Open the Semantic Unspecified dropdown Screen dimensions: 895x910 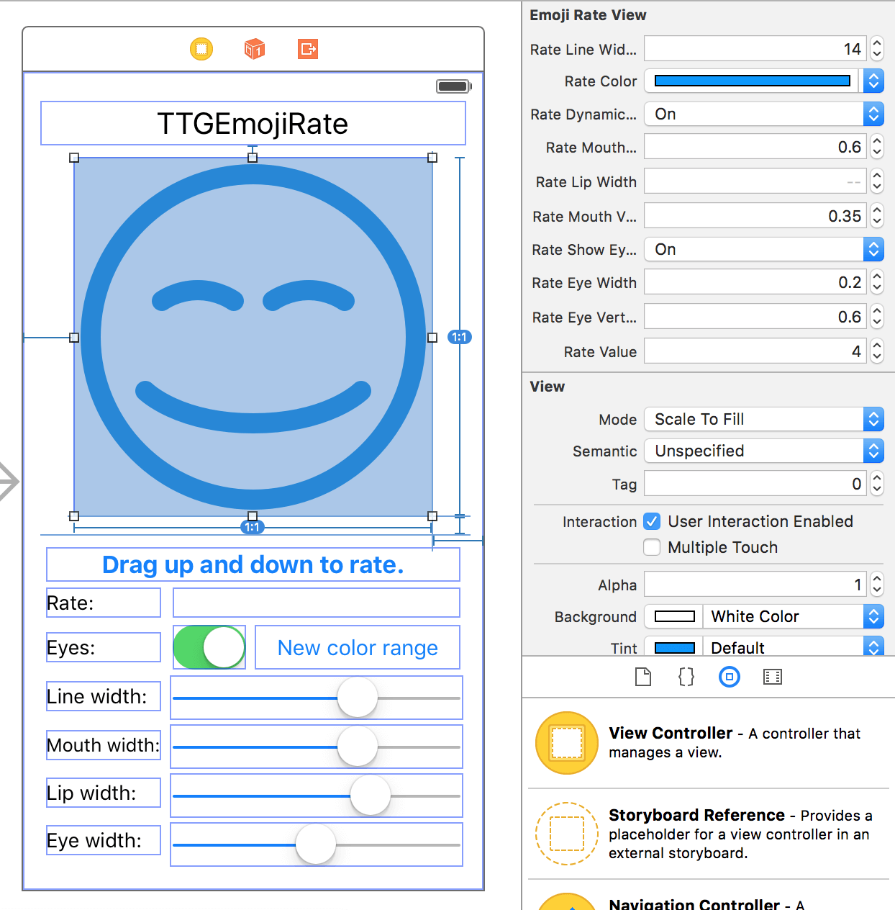click(764, 451)
